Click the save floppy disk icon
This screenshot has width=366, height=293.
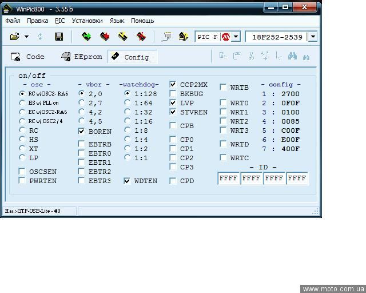[x=59, y=37]
